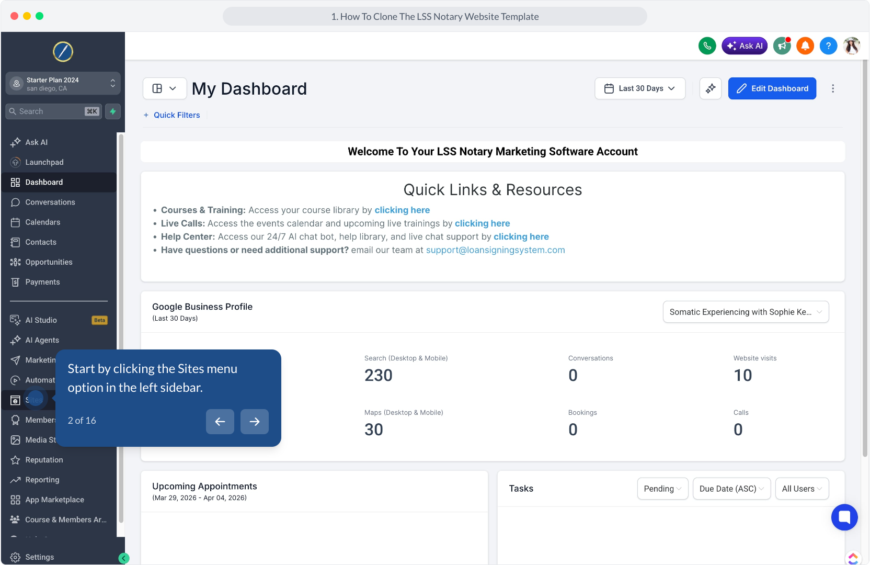Screen dimensions: 870x565
Task: Click the Edit Dashboard button
Action: tap(772, 88)
